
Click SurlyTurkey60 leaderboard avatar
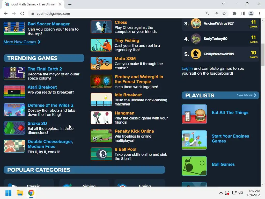click(x=196, y=39)
